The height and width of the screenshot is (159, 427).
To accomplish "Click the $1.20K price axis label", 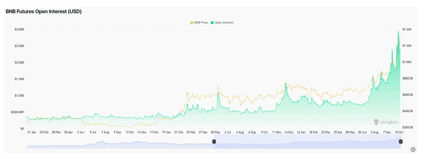I will click(407, 46).
